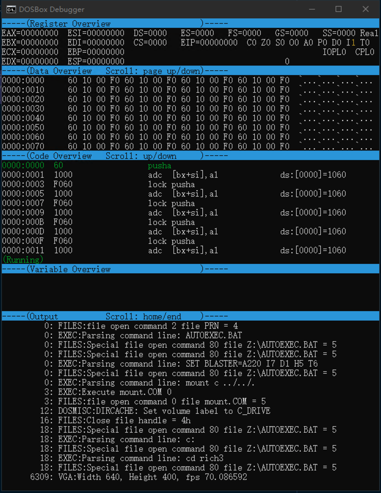
Task: Click the EBX=00000000 register value
Action: point(30,43)
